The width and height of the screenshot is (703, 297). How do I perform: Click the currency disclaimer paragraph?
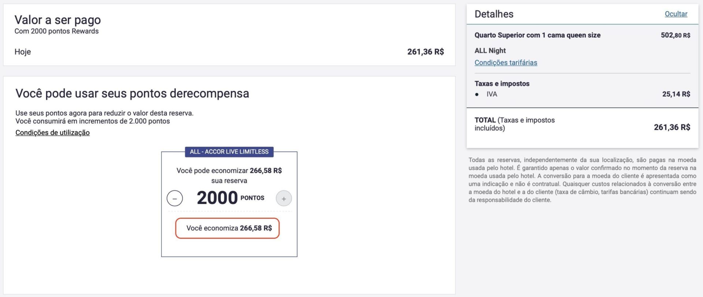(x=582, y=180)
